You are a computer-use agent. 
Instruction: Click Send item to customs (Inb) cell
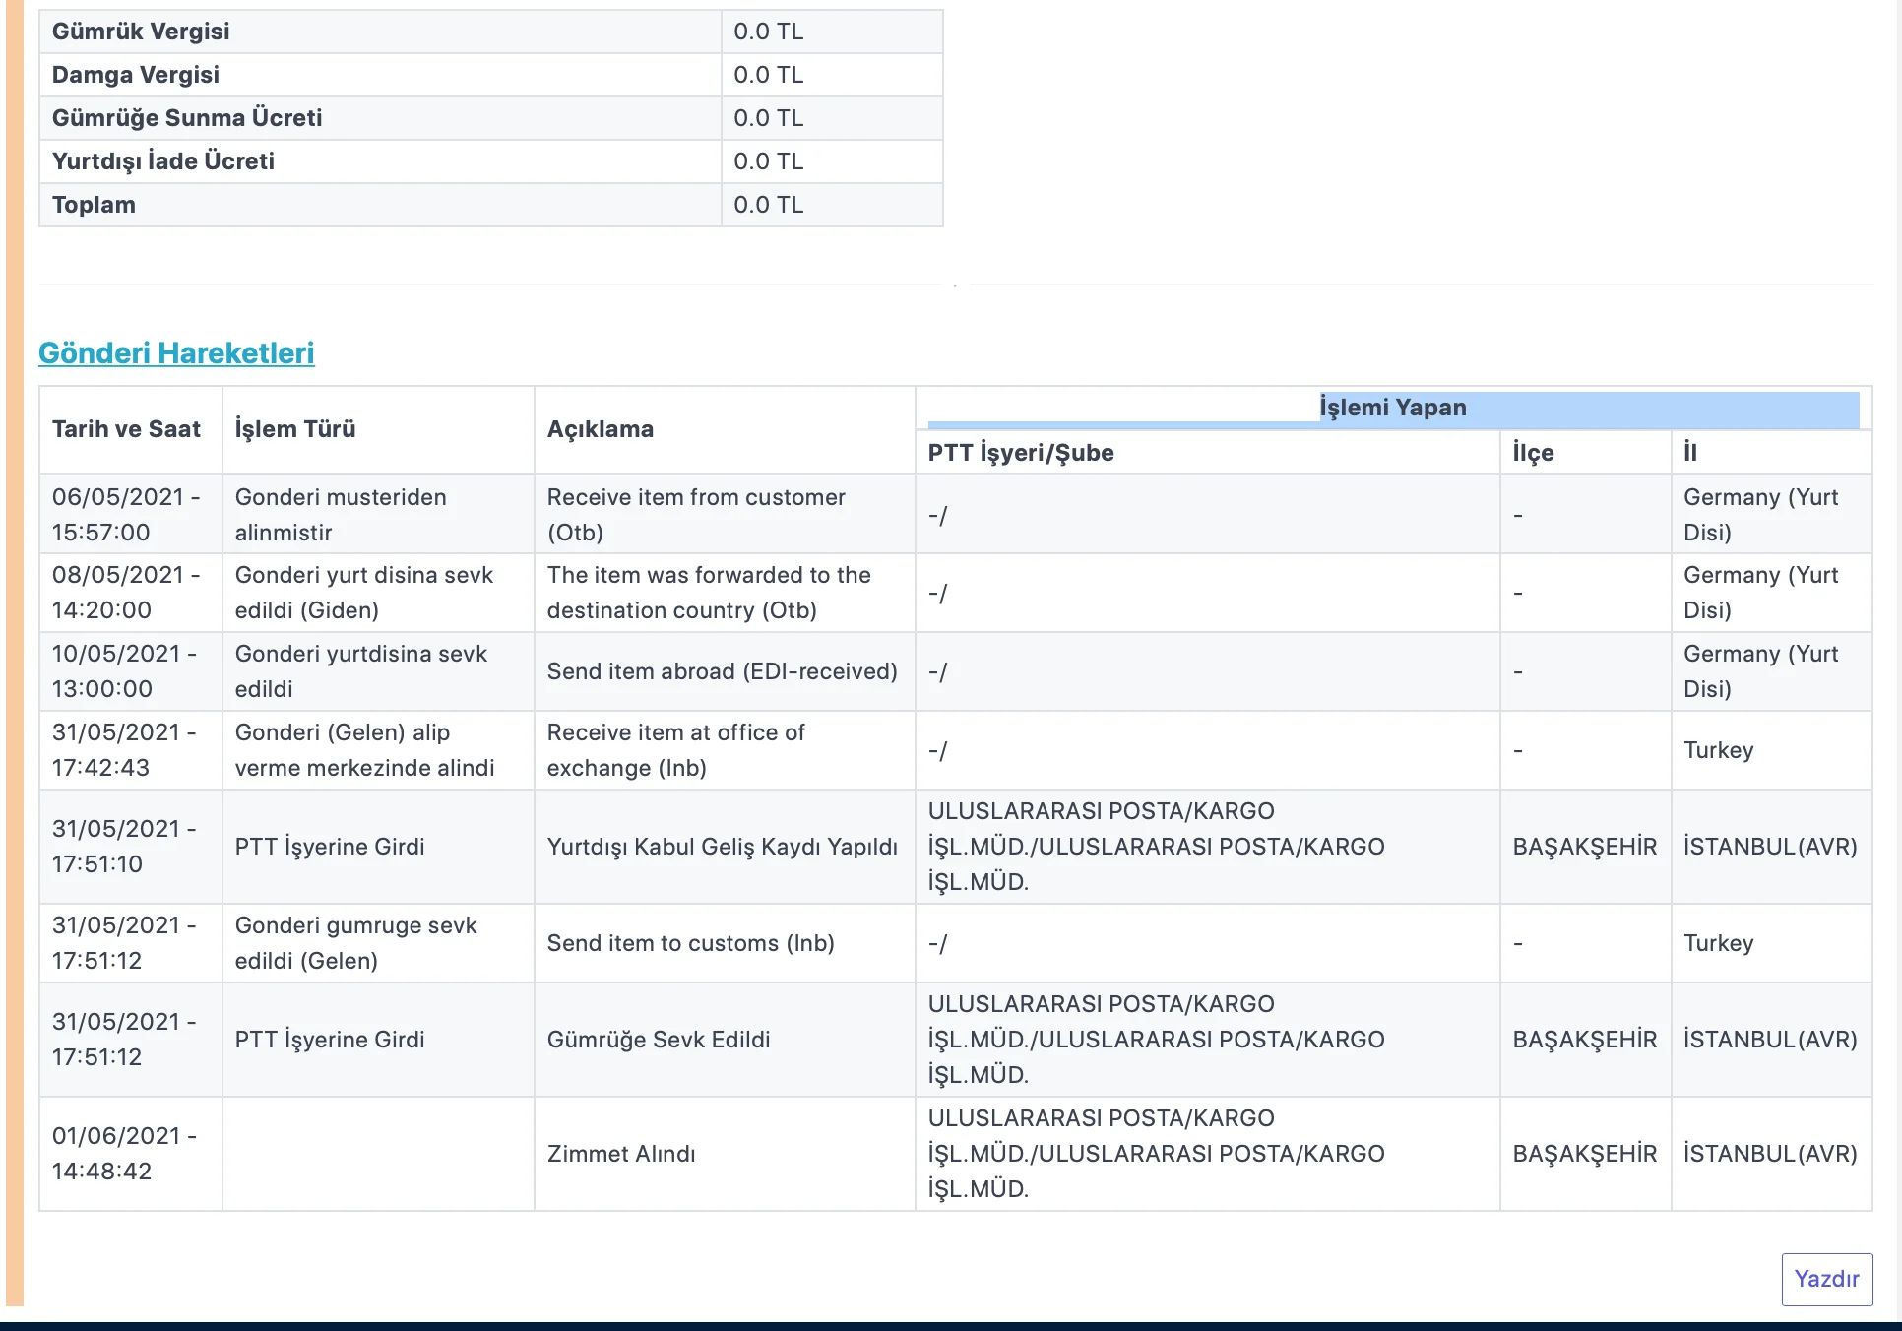[x=690, y=943]
